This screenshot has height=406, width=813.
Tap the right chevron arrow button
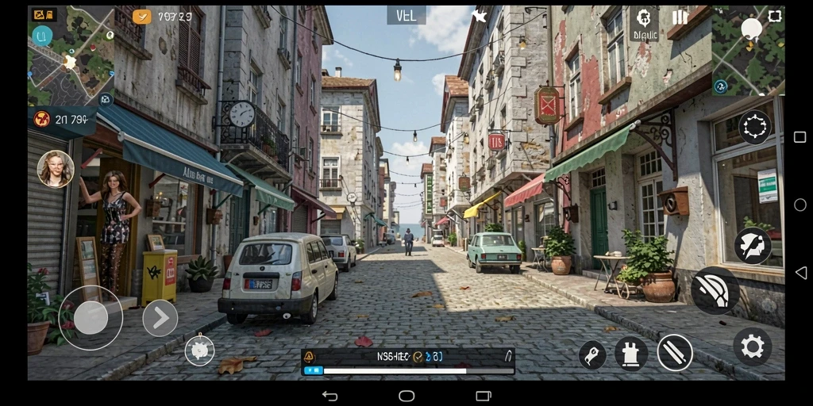(160, 318)
